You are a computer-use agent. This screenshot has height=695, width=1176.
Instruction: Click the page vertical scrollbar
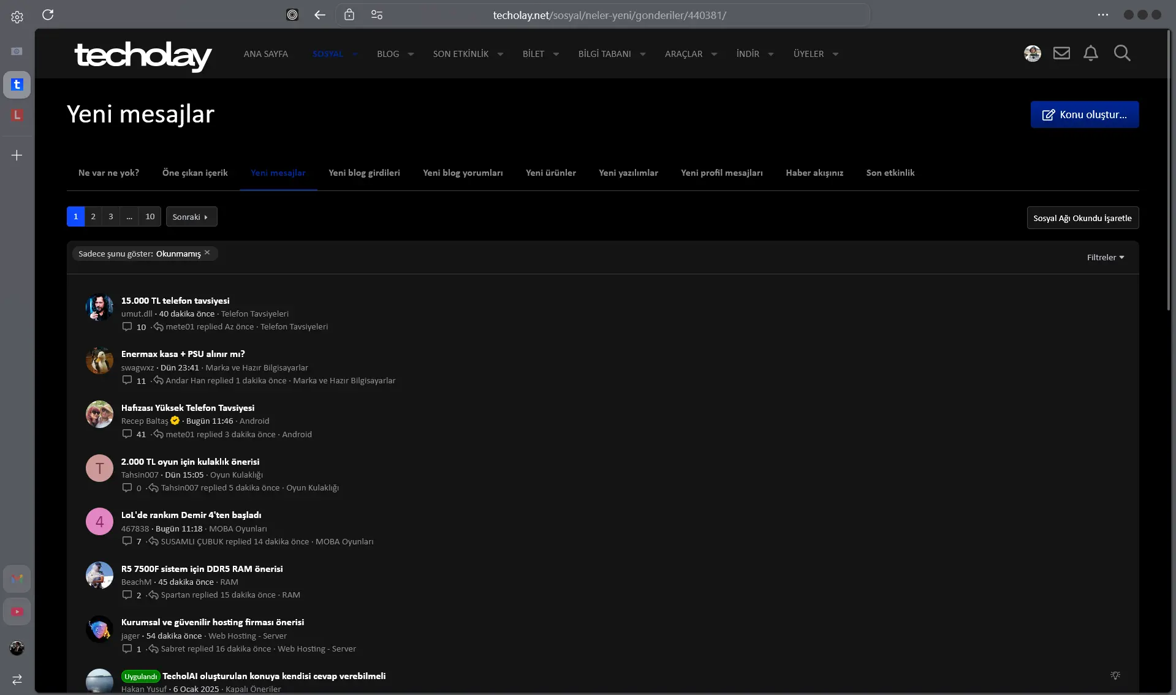(x=1170, y=171)
